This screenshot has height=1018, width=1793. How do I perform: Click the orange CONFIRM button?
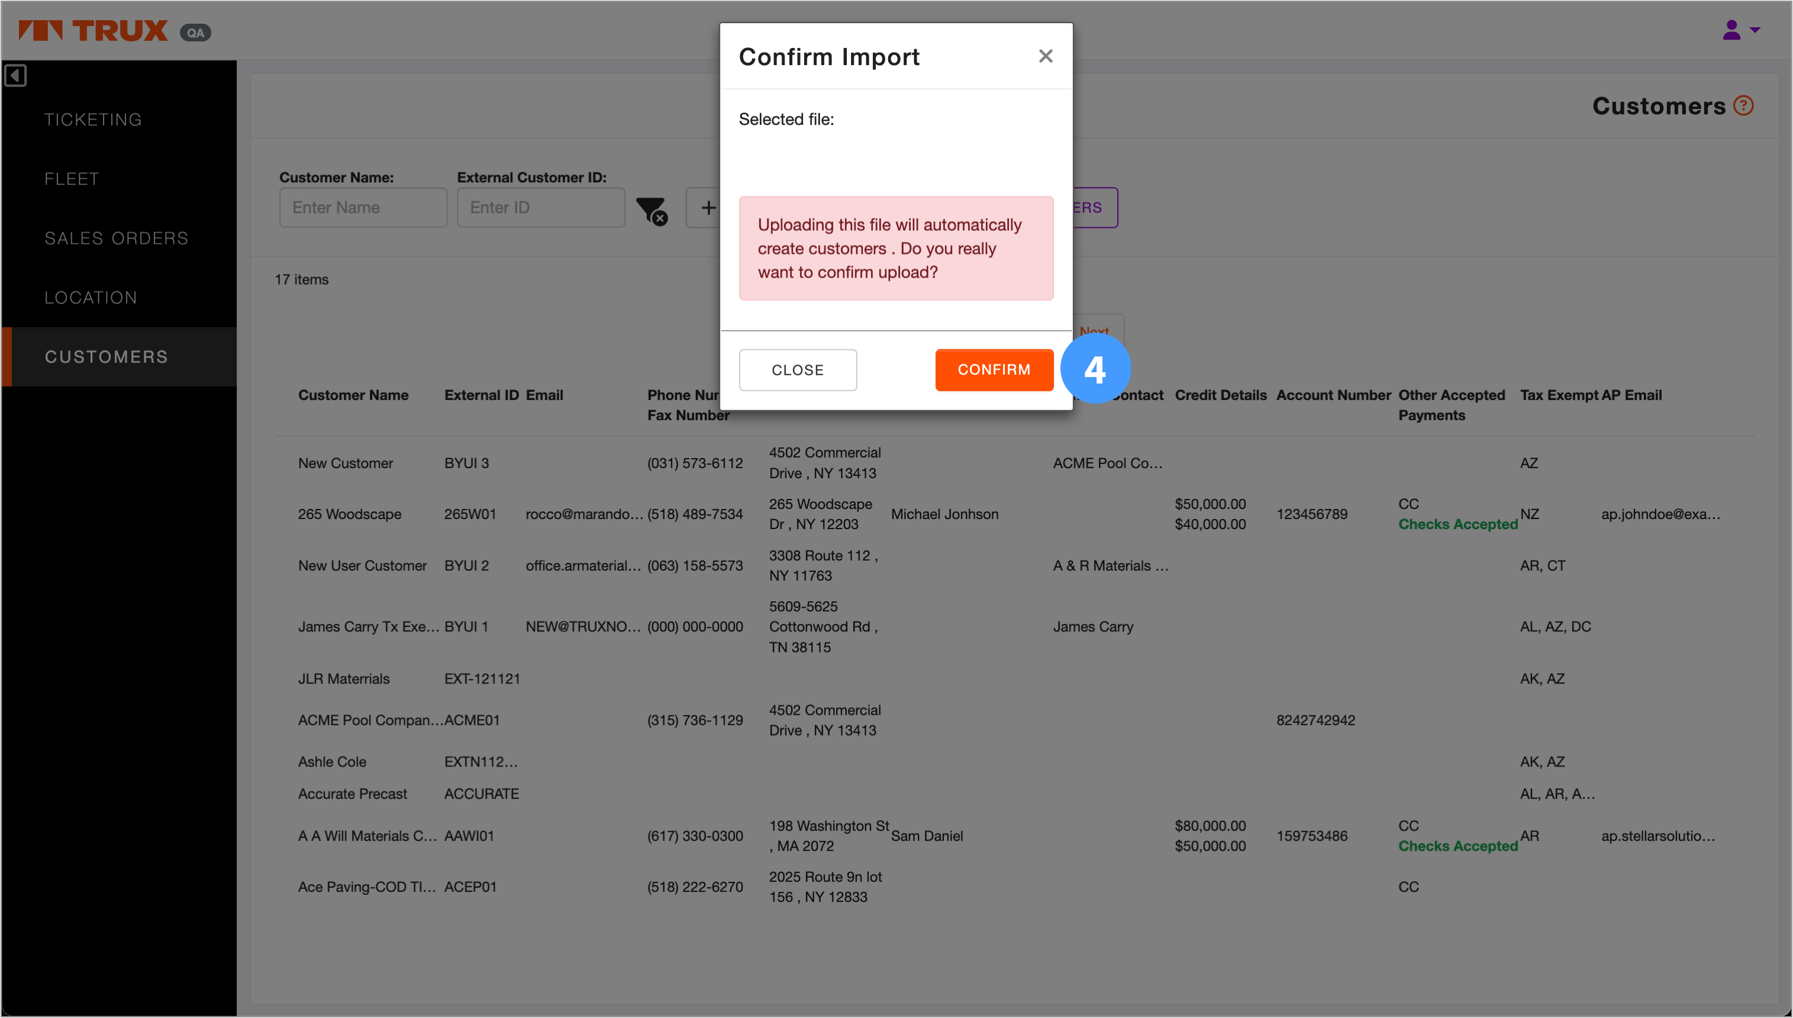994,369
